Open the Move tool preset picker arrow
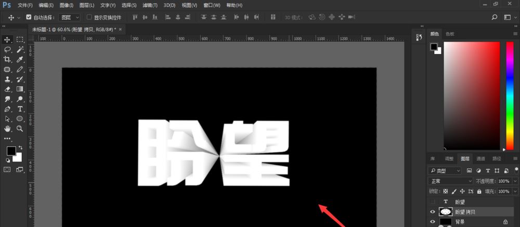The height and width of the screenshot is (227, 520). (19, 17)
